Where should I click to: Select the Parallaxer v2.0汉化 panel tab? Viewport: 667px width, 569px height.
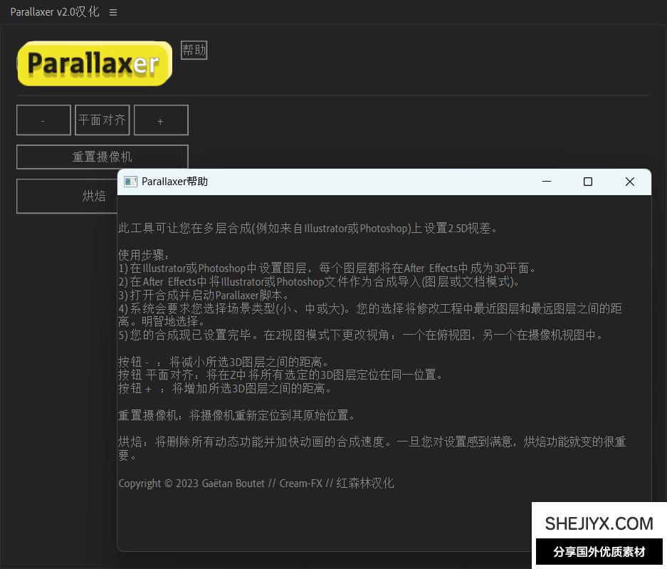coord(54,13)
